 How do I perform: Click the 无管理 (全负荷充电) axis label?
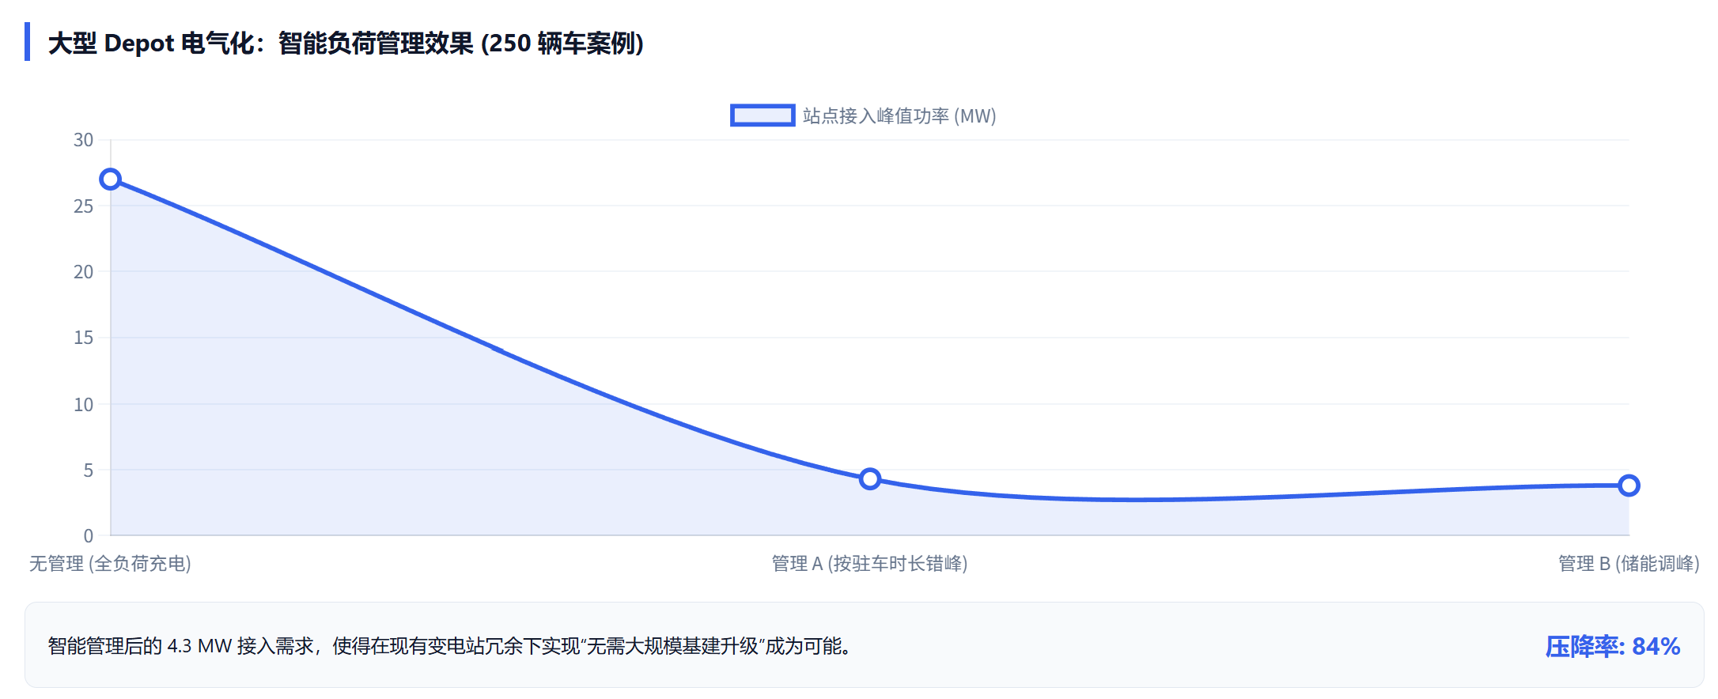110,564
